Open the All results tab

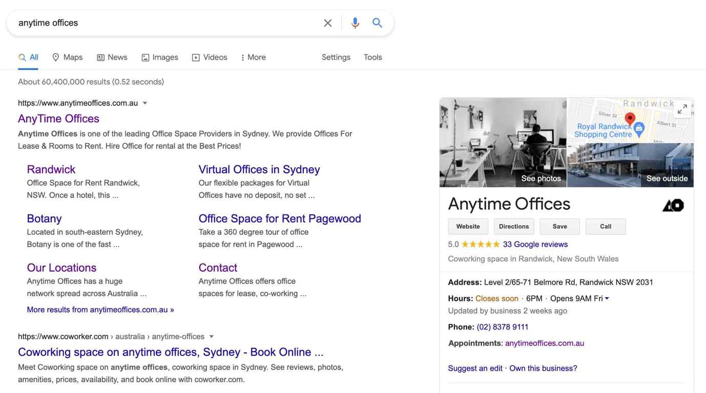(28, 57)
